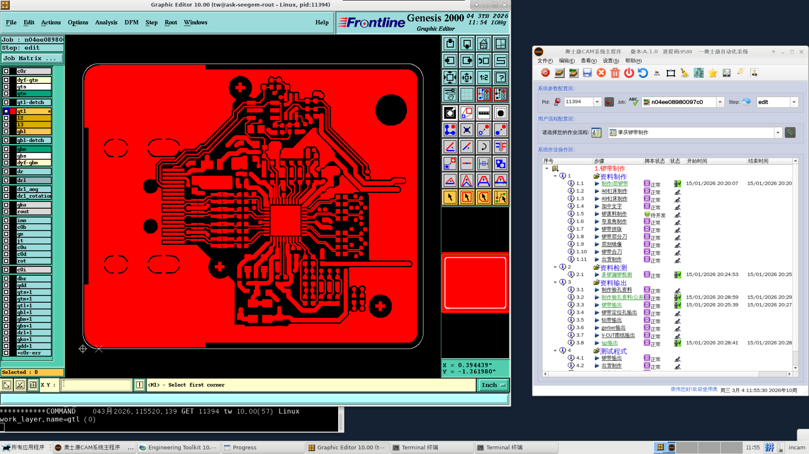Click the red gtl layer color swatch
The height and width of the screenshot is (454, 809).
tap(13, 111)
